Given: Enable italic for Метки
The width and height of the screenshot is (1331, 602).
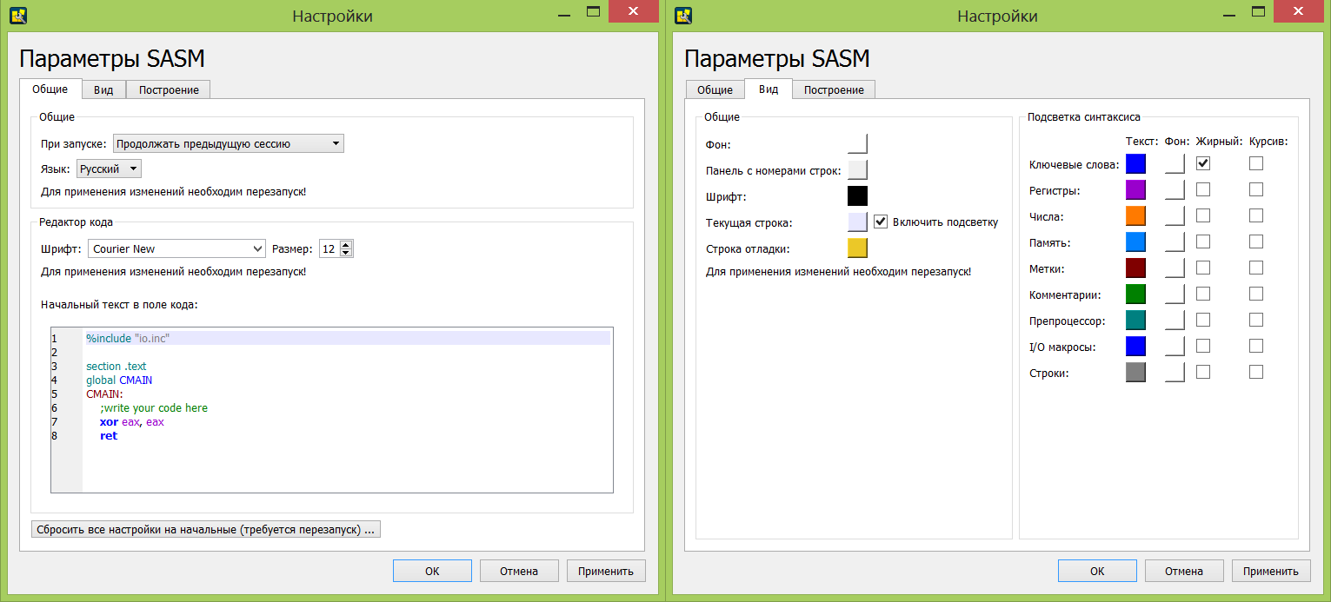Looking at the screenshot, I should (1256, 268).
